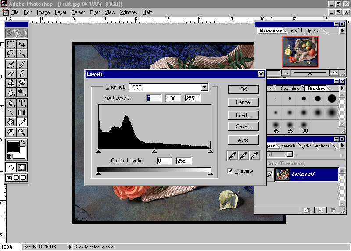Switch to the Swatches tab

click(290, 88)
